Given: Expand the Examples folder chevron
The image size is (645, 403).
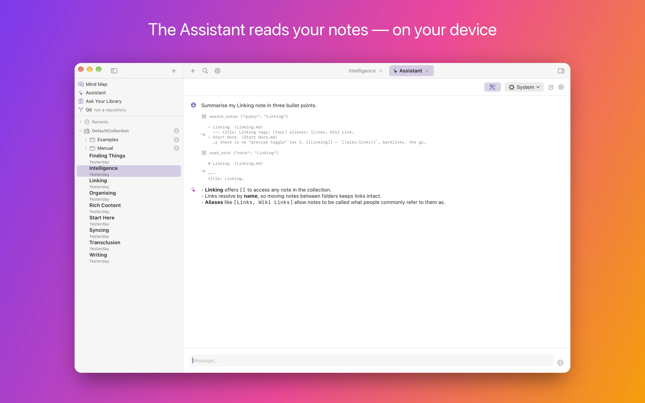Looking at the screenshot, I should (x=86, y=140).
